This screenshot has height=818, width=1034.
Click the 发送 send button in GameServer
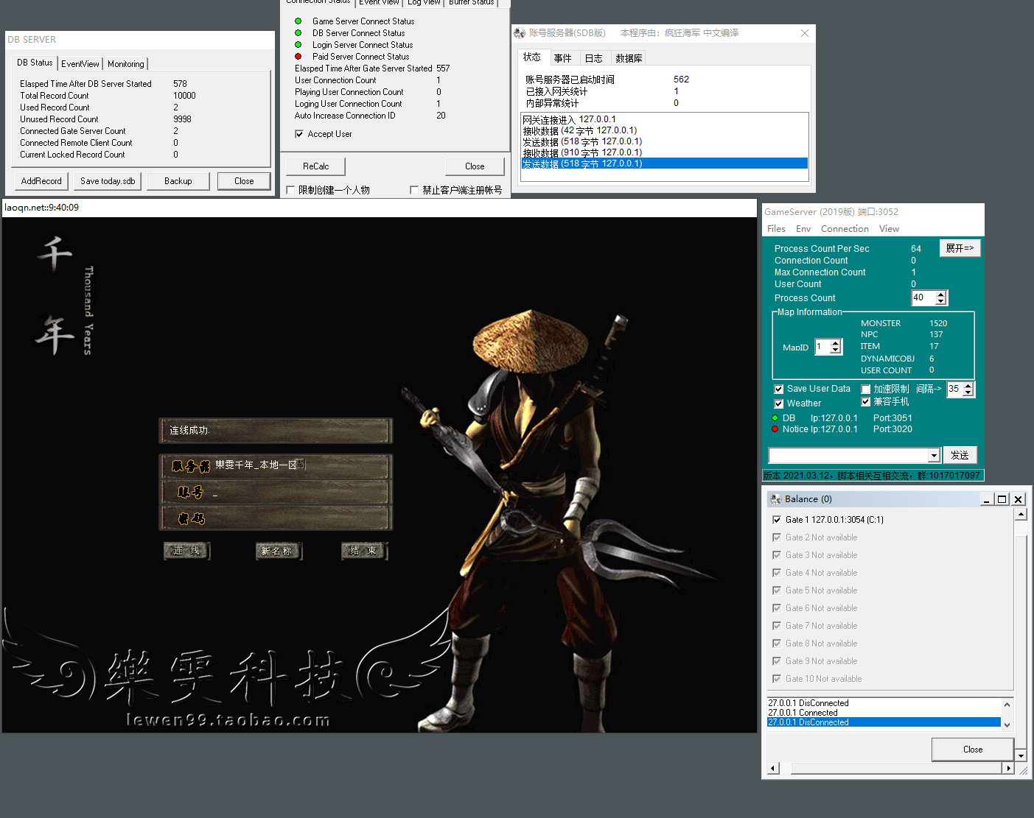click(960, 455)
